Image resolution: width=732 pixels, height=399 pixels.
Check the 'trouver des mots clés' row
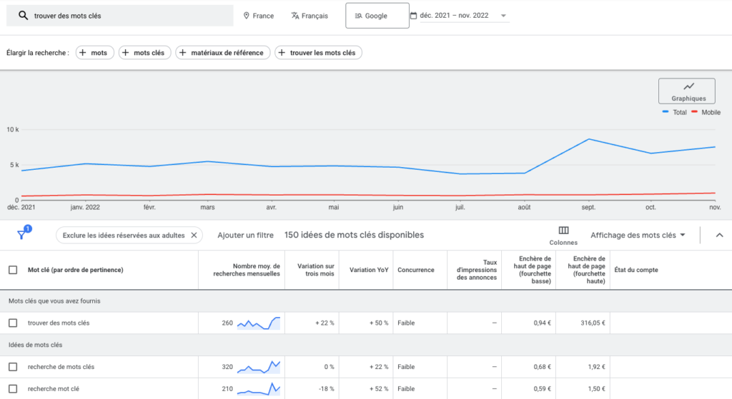[x=13, y=323]
